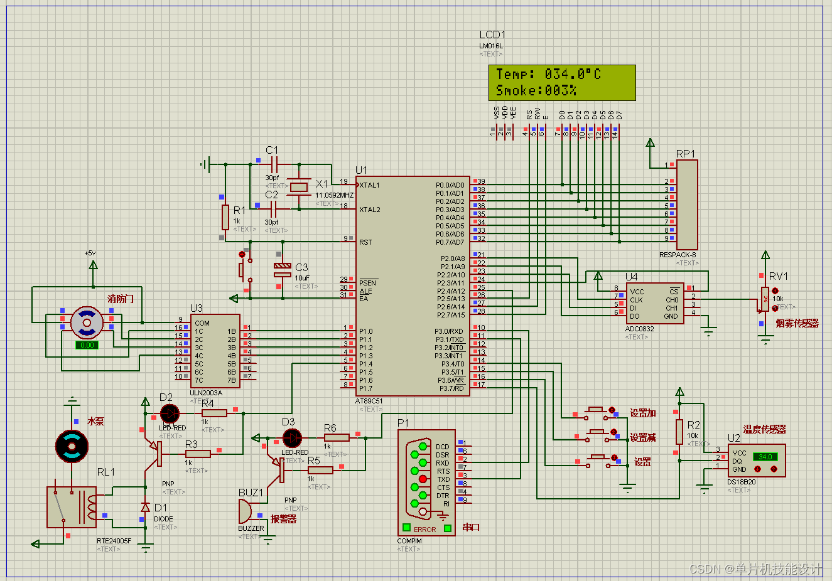Screen dimensions: 832x581
Task: Click the 报警器 label near buzzer
Action: (x=283, y=519)
